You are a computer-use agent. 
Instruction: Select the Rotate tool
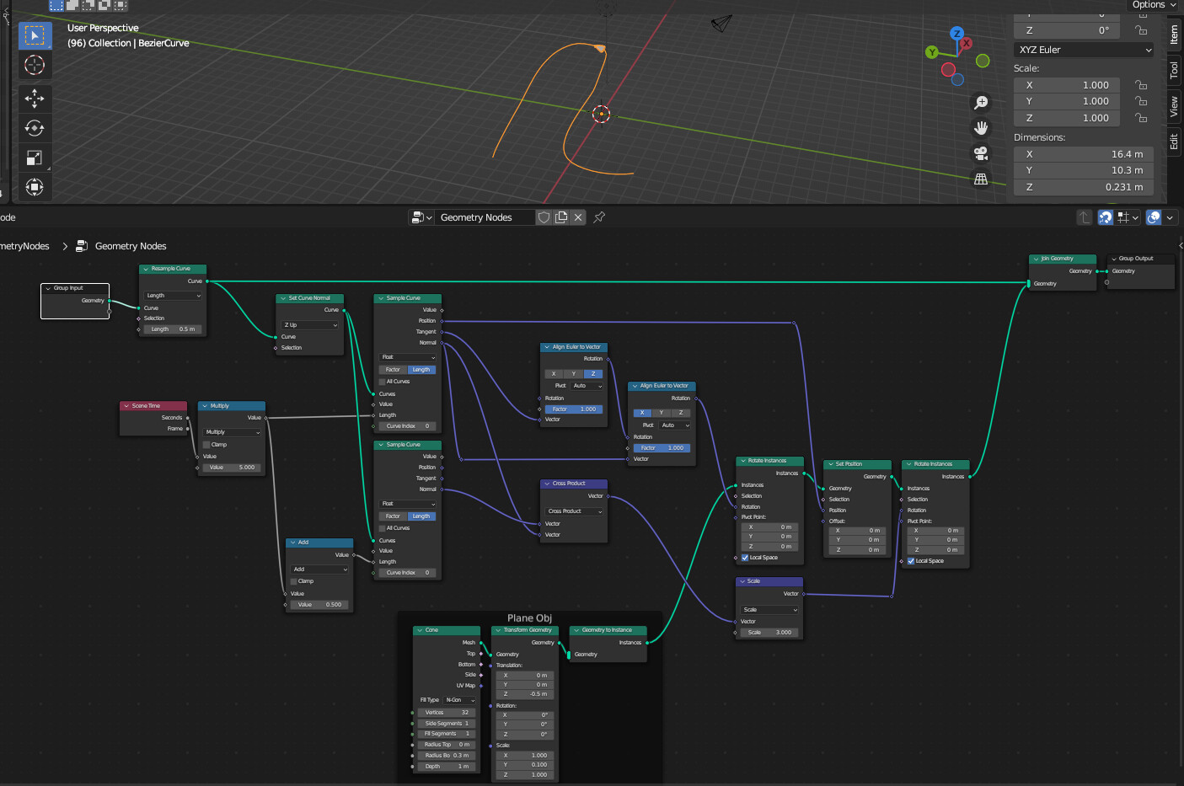(x=35, y=127)
